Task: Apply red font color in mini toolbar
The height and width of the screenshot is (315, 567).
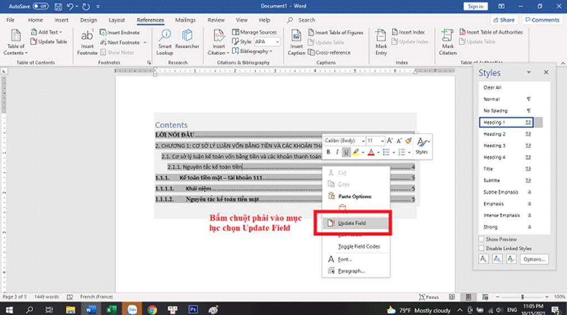Action: pos(371,153)
